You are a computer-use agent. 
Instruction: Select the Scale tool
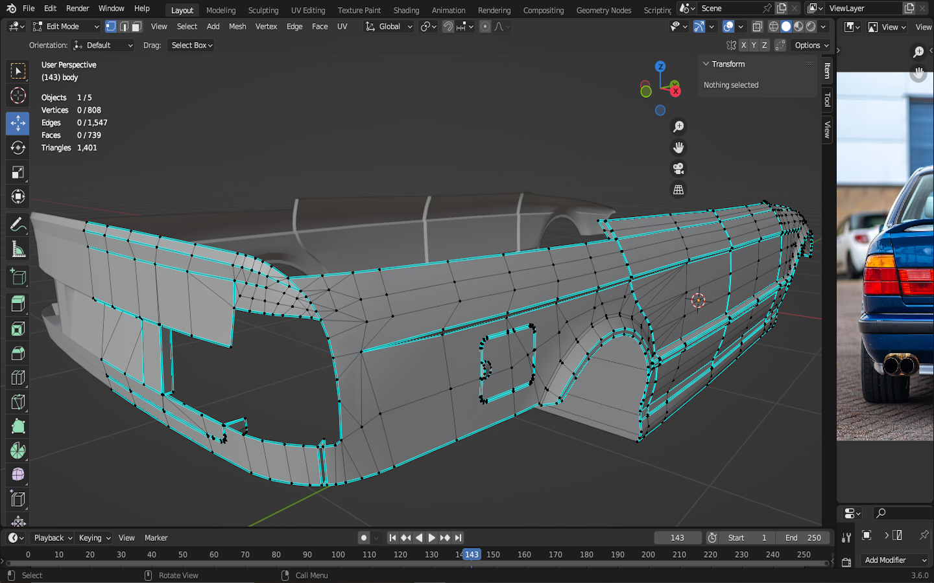pos(18,172)
